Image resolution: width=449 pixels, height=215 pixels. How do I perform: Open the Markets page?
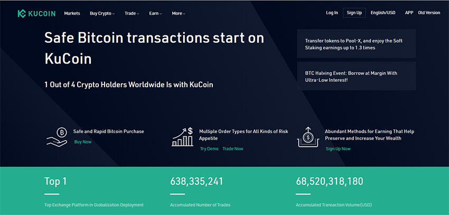pyautogui.click(x=72, y=13)
